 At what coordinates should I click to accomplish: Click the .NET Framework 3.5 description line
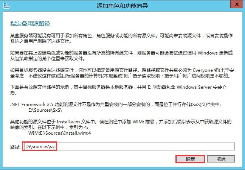tap(115, 105)
